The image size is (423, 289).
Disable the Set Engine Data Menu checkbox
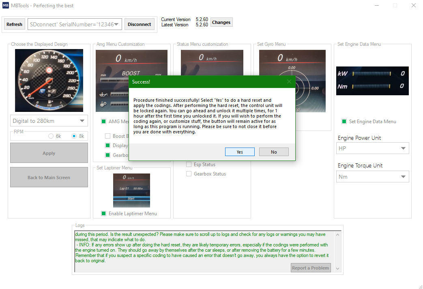(x=343, y=121)
